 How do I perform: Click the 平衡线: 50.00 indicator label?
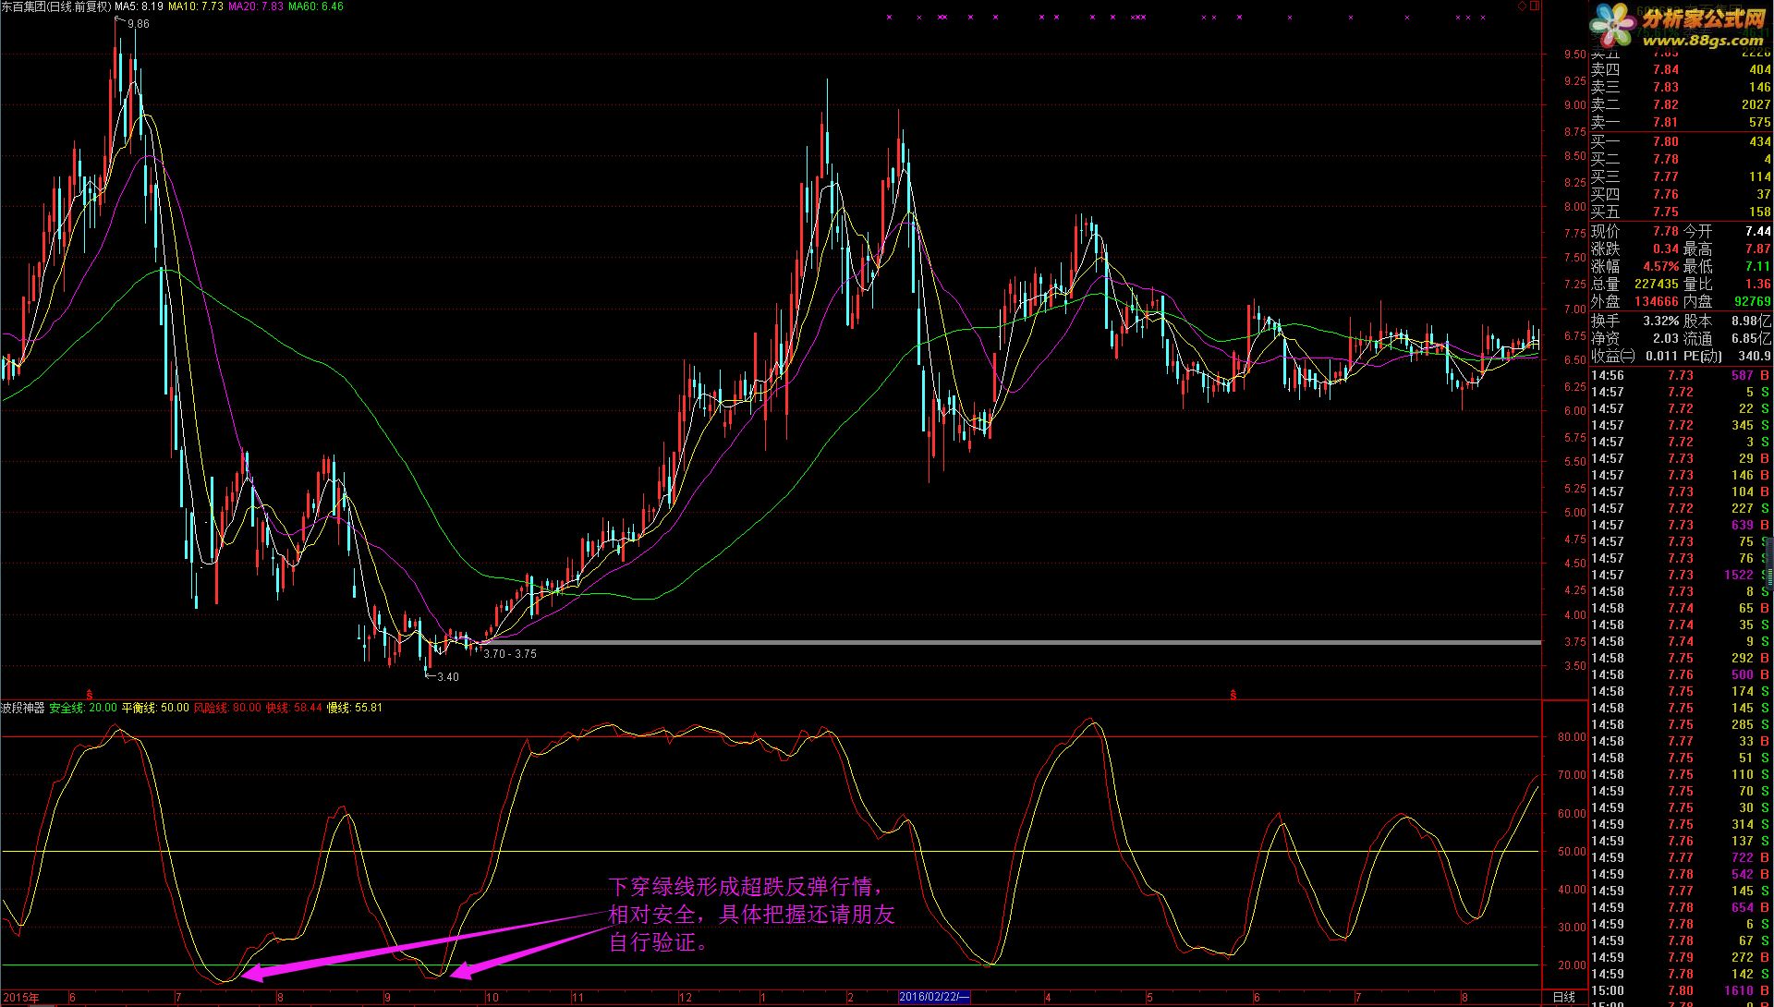click(155, 708)
